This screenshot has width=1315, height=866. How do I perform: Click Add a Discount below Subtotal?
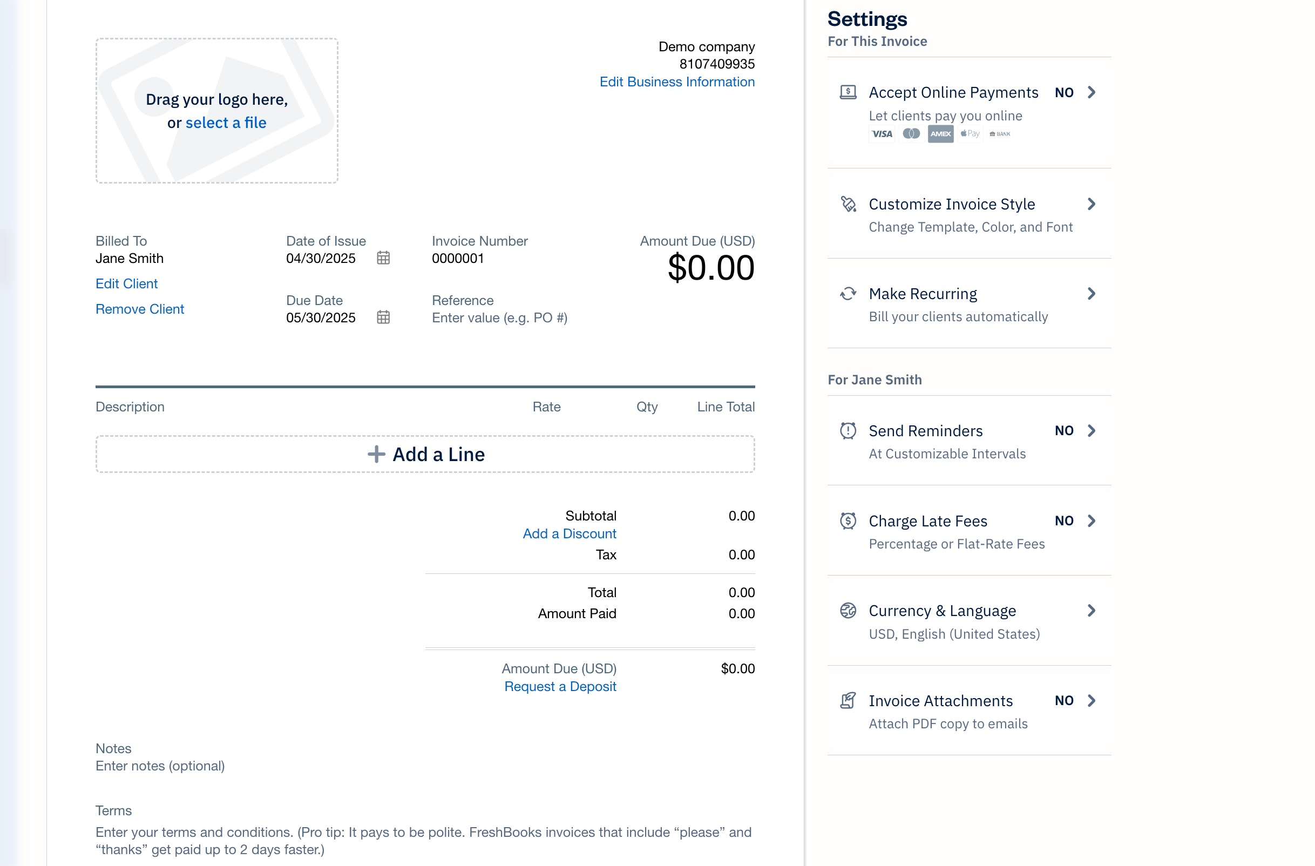coord(570,533)
